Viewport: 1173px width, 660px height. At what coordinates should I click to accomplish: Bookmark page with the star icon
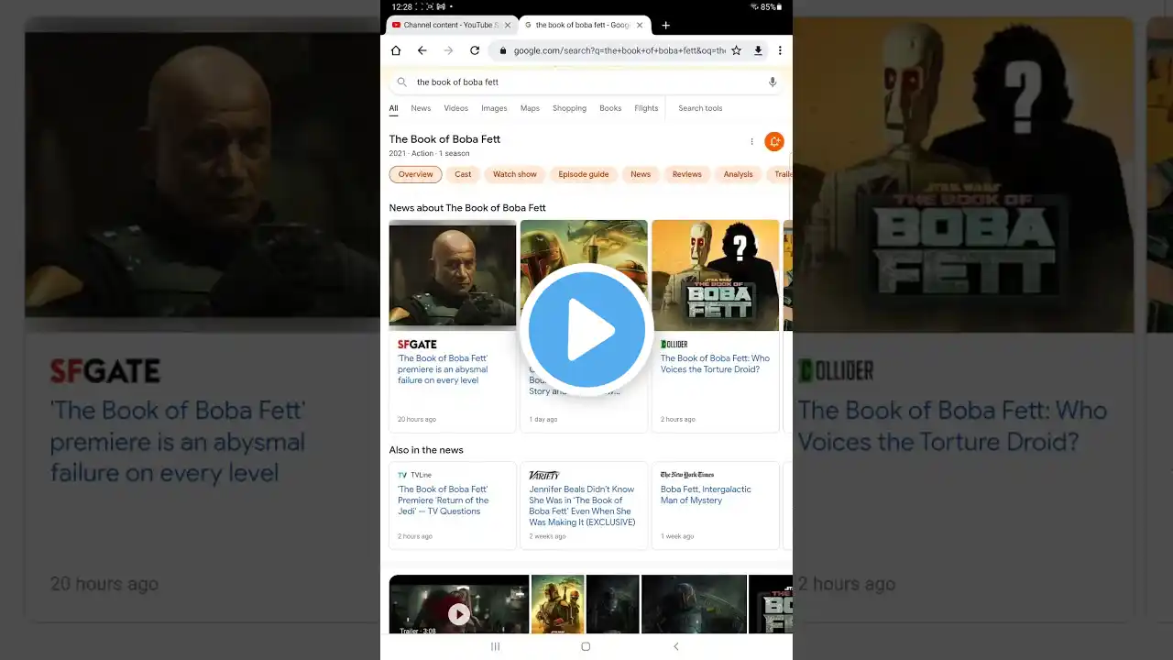tap(736, 50)
